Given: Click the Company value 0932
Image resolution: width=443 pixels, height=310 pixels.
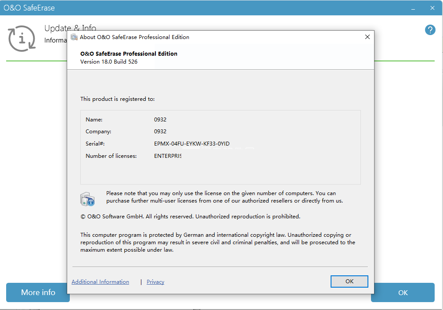Looking at the screenshot, I should click(160, 132).
